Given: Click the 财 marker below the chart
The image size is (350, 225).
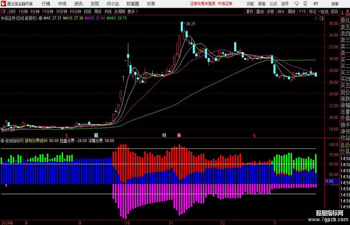Looking at the screenshot, I should (x=164, y=135).
